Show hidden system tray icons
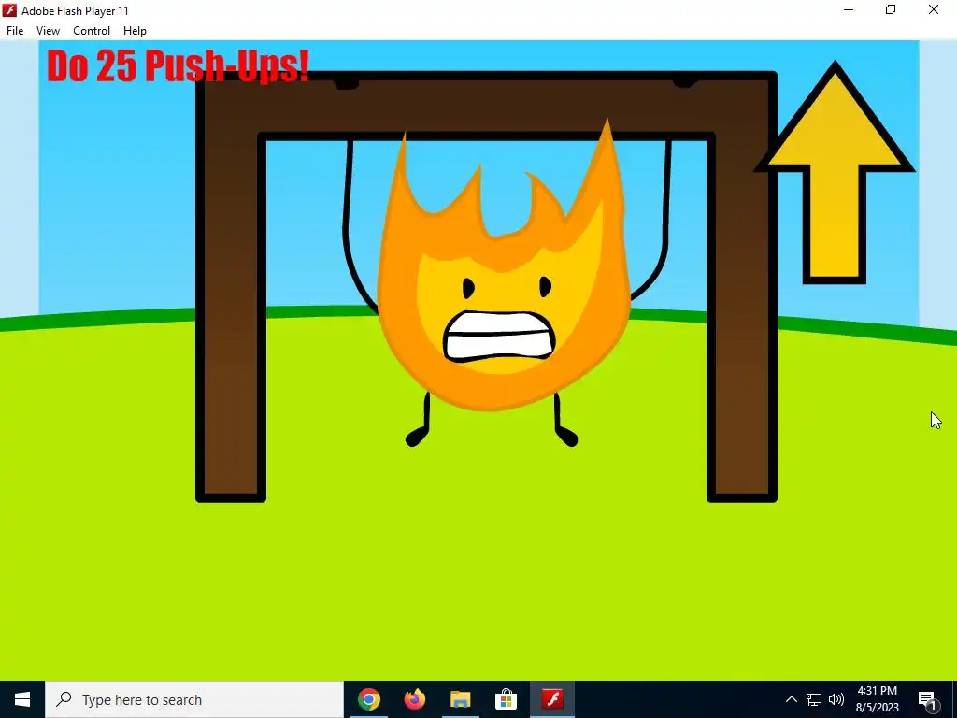Viewport: 957px width, 718px height. pos(791,699)
